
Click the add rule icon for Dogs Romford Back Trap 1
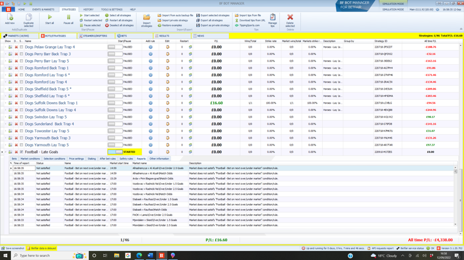(x=151, y=68)
